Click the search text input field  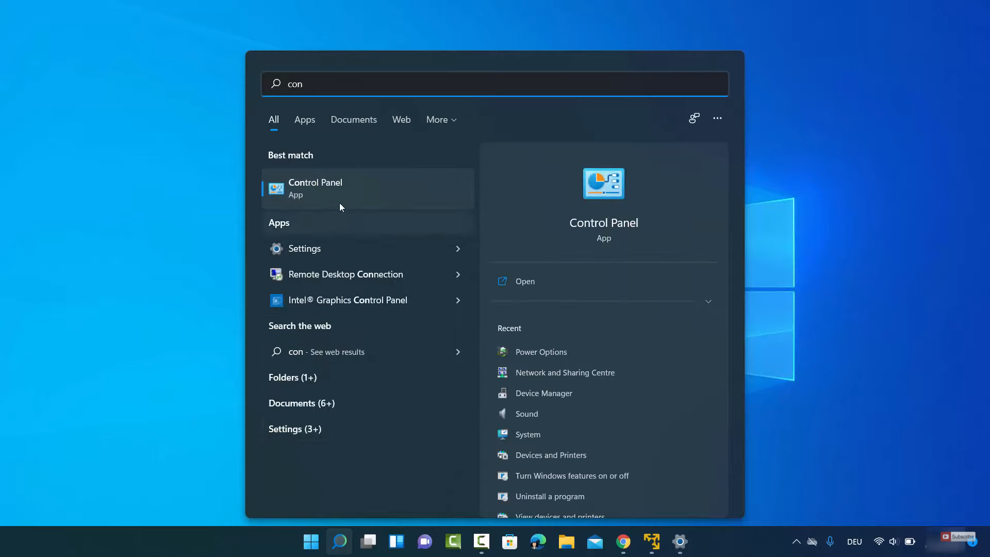[x=495, y=84]
